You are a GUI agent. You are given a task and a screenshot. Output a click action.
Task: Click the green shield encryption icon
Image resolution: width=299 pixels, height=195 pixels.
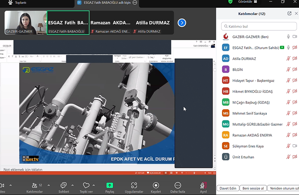(230, 2)
